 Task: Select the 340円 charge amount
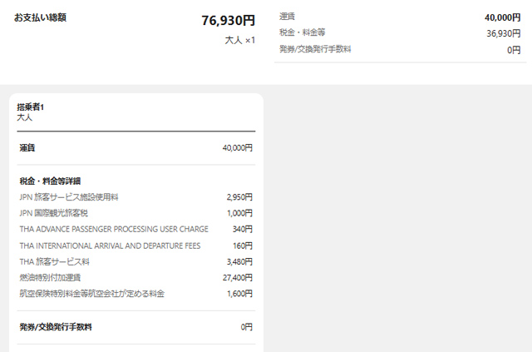(x=243, y=229)
